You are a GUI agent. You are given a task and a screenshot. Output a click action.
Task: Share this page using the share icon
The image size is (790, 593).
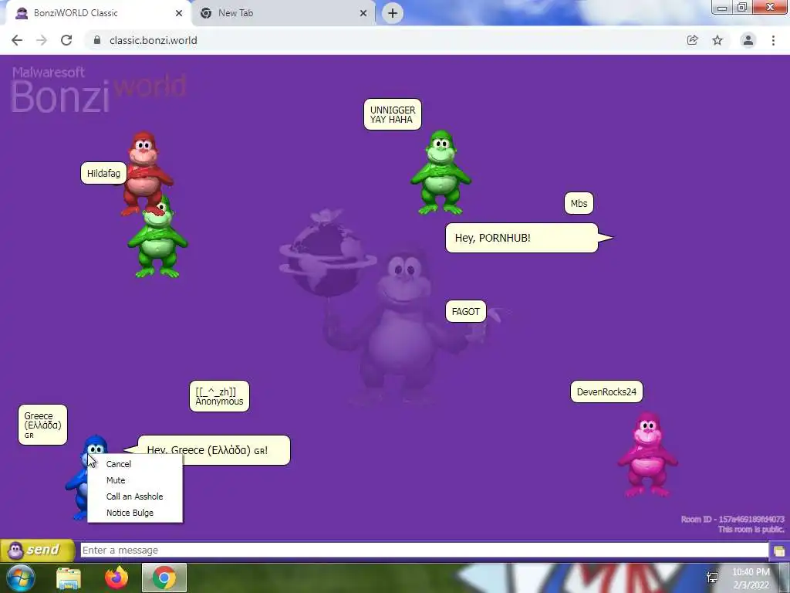point(693,40)
